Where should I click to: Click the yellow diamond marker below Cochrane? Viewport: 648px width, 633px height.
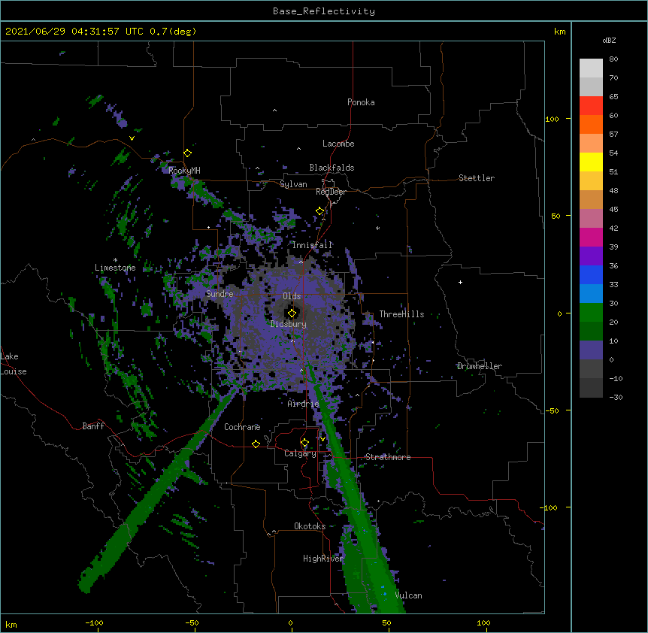[256, 444]
